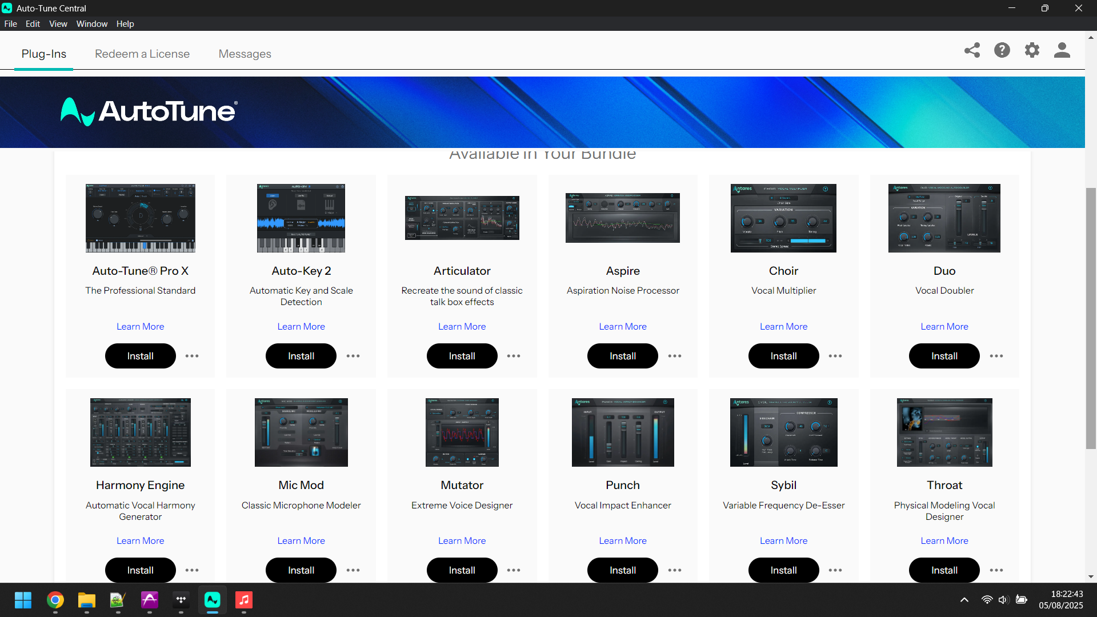
Task: Install the Articulator plug-in
Action: click(x=462, y=356)
